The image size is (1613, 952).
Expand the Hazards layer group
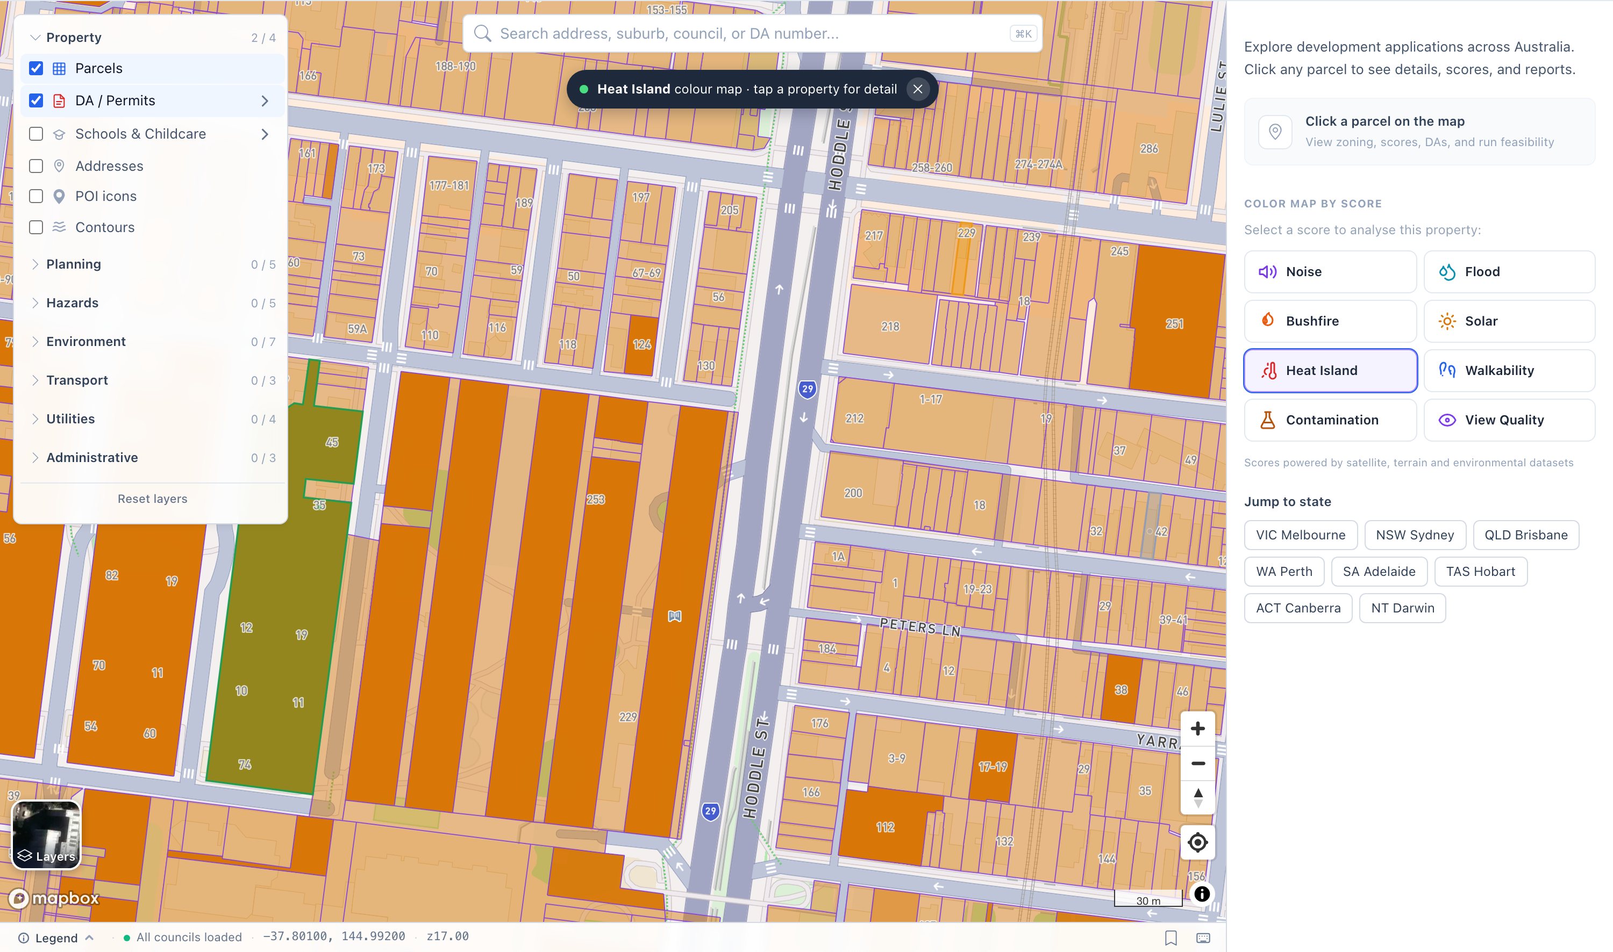153,303
